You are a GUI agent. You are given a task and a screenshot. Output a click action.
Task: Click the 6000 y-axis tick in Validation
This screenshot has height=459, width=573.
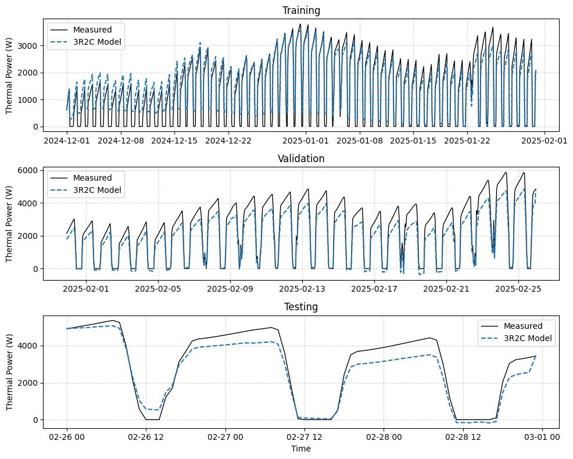point(28,170)
